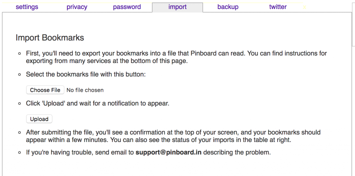Click the 'Select the bookmarks file' instruction
This screenshot has height=176, width=355.
coord(86,74)
